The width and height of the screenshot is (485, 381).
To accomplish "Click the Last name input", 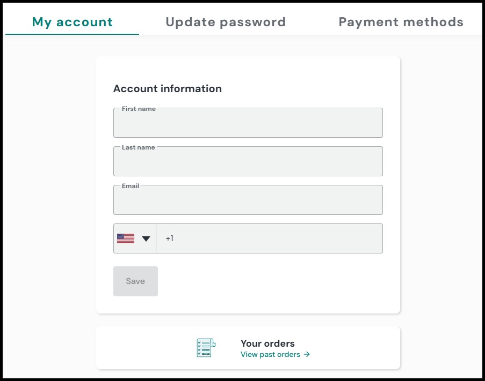I will pyautogui.click(x=248, y=163).
